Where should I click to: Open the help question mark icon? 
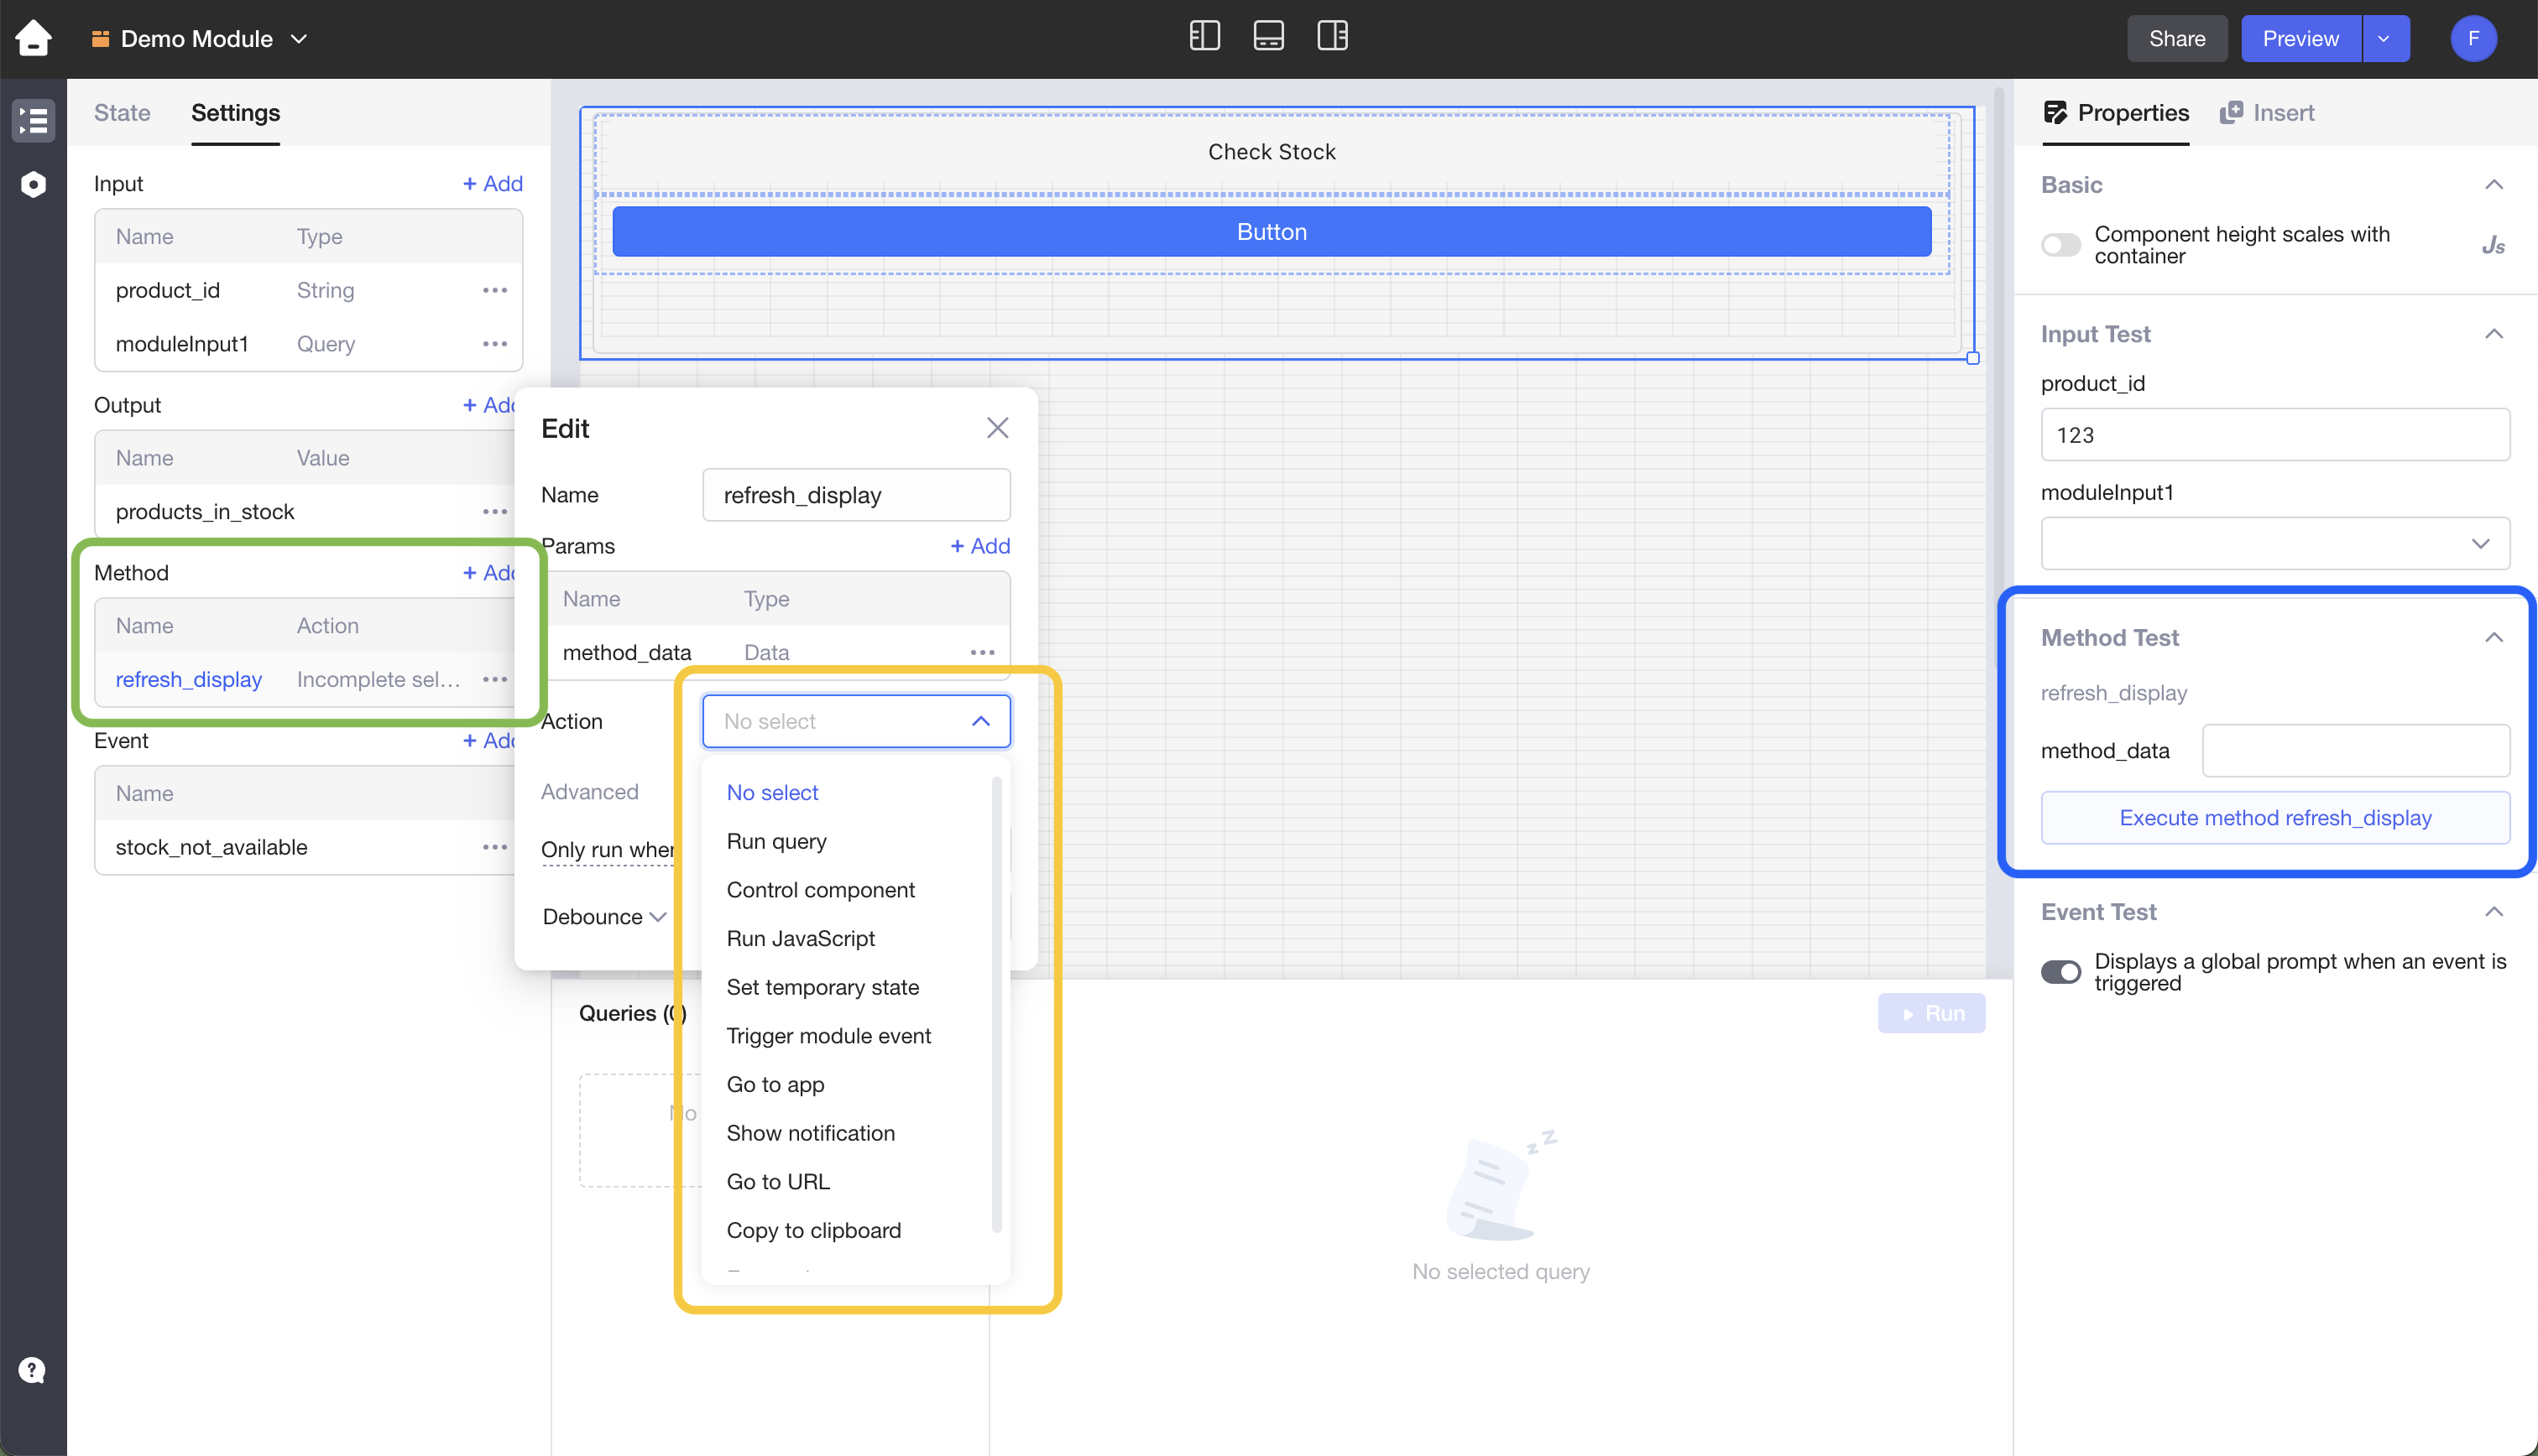(x=32, y=1369)
